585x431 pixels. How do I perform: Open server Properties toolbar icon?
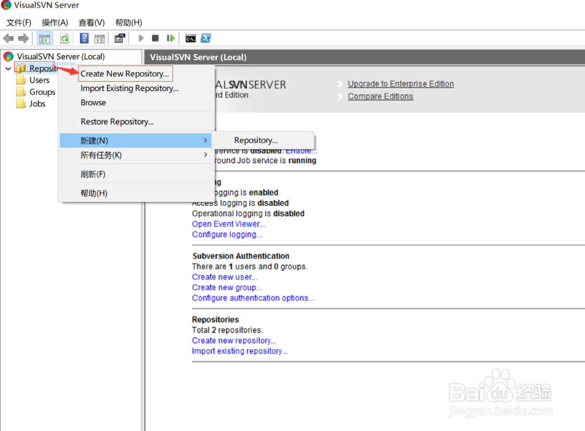tap(119, 39)
